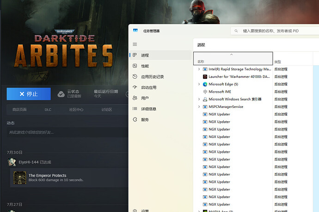This screenshot has width=319, height=212.
Task: Open the 讨论区 link in Steam
Action: tap(107, 110)
